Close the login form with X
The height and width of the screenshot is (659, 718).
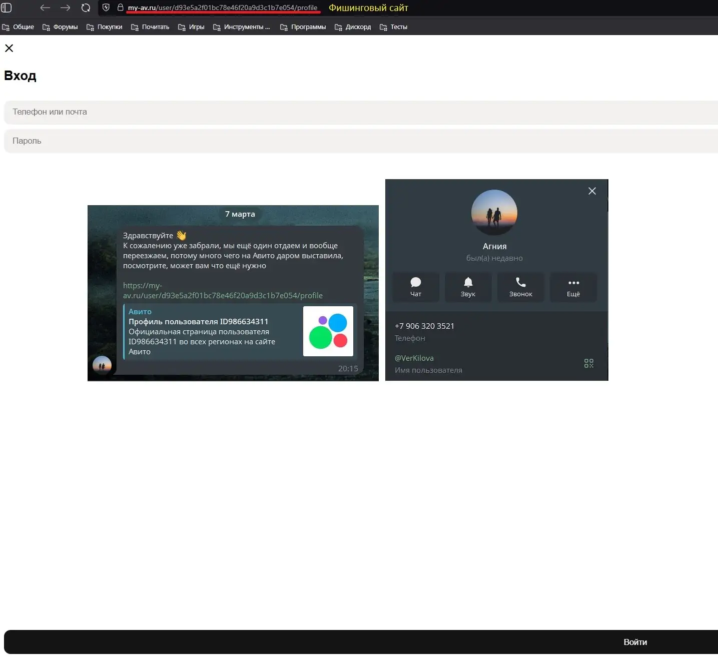9,48
